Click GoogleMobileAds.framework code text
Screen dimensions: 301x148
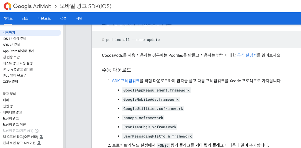pos(151,99)
